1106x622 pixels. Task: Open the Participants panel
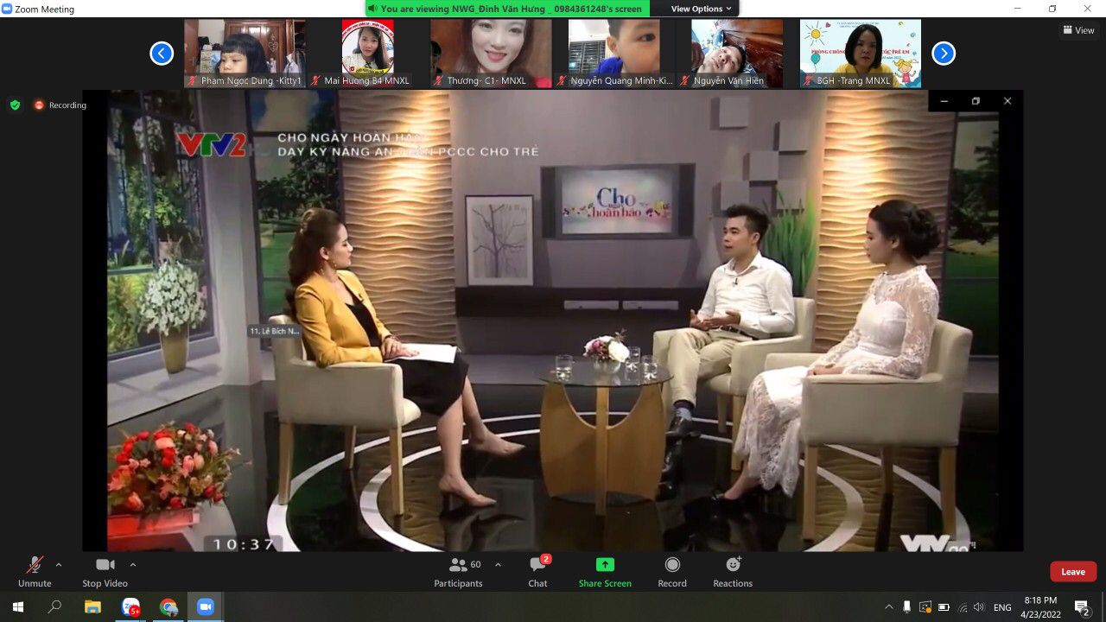[459, 571]
